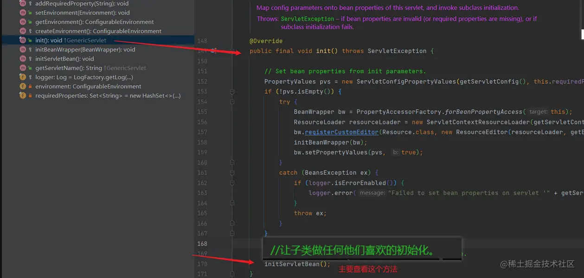
Task: Click 'PropertyAccessorFactory' on line 155
Action: pos(398,112)
